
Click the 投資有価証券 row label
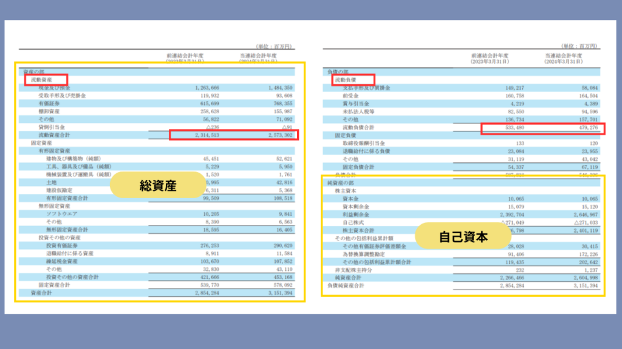[61, 245]
